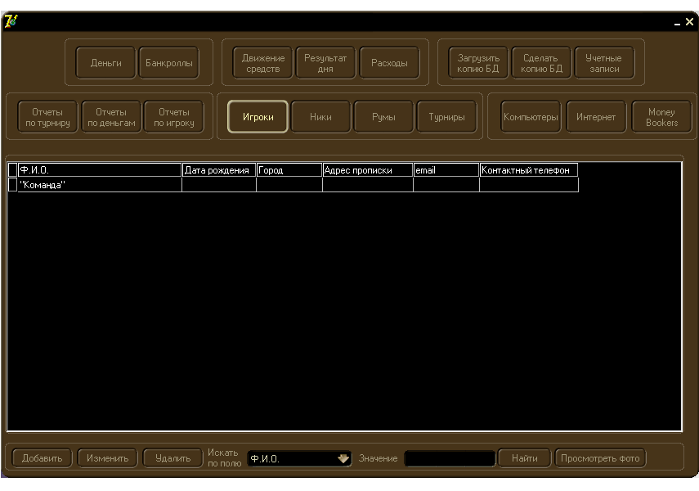Image resolution: width=699 pixels, height=491 pixels.
Task: Click Сделать копию БД button
Action: pyautogui.click(x=541, y=64)
